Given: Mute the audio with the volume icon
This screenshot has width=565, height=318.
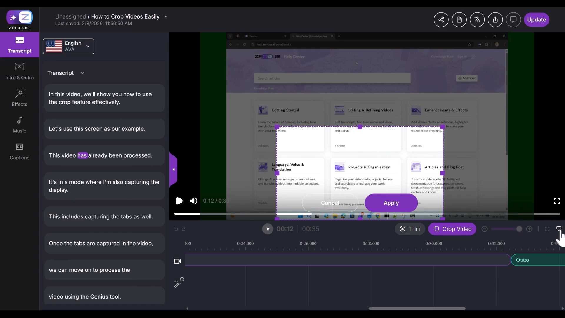Looking at the screenshot, I should (x=193, y=201).
